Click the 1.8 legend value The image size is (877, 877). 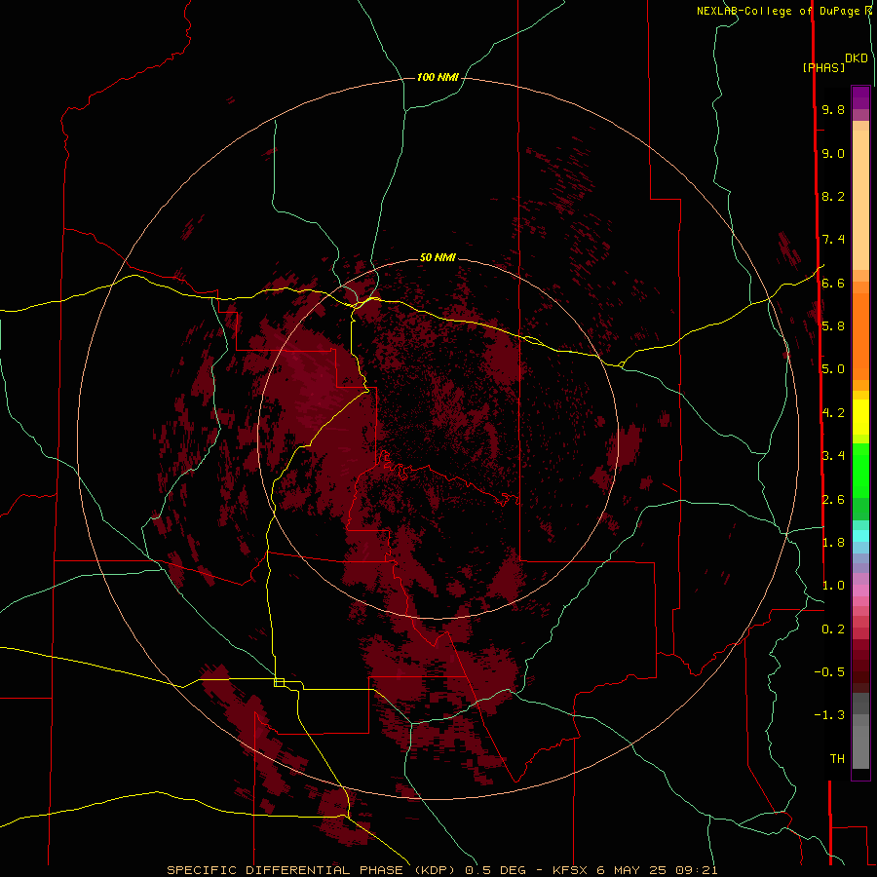833,542
